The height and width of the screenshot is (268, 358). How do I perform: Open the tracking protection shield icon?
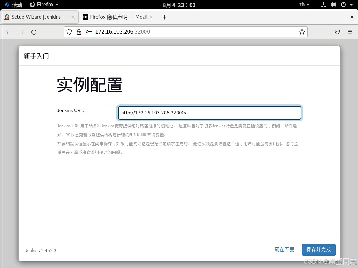[69, 32]
